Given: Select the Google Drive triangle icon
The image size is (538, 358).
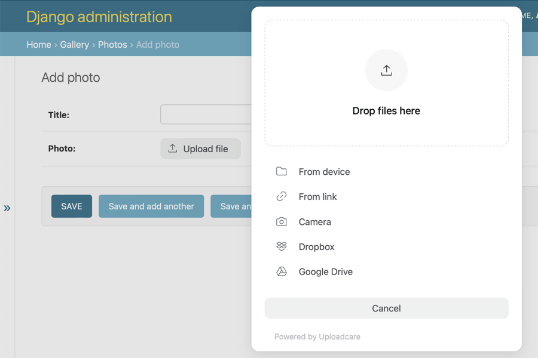Looking at the screenshot, I should click(282, 271).
